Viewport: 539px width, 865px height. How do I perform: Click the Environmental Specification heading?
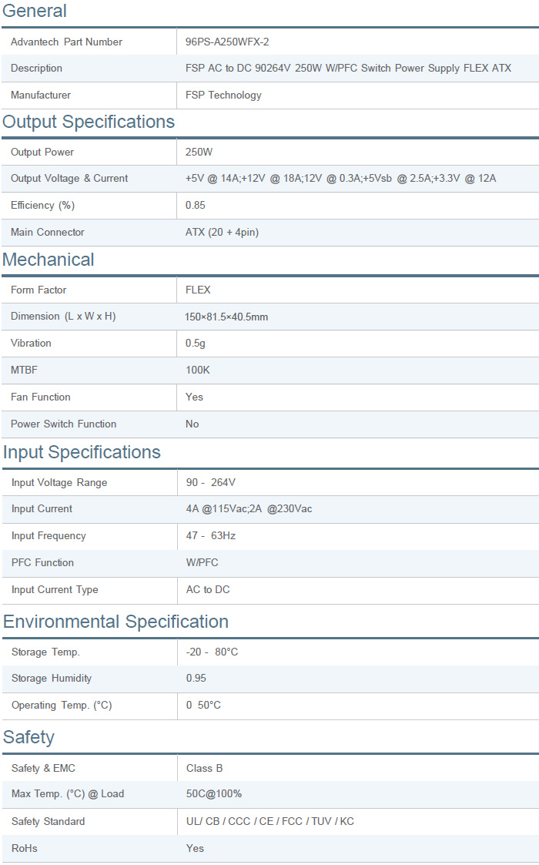coord(115,622)
